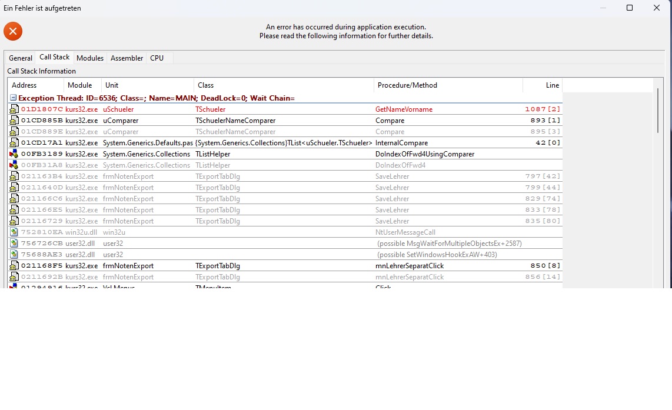This screenshot has width=672, height=410.
Task: Collapse the Exception Thread node
Action: [x=14, y=98]
